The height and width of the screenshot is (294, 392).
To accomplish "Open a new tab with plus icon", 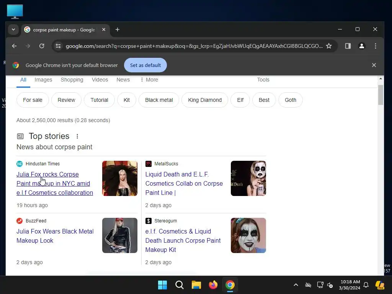I will click(117, 30).
